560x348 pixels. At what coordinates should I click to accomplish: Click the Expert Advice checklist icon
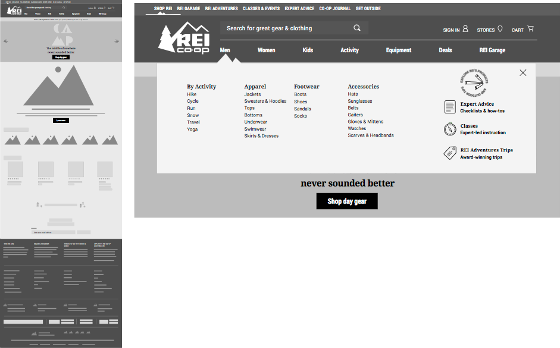(450, 107)
